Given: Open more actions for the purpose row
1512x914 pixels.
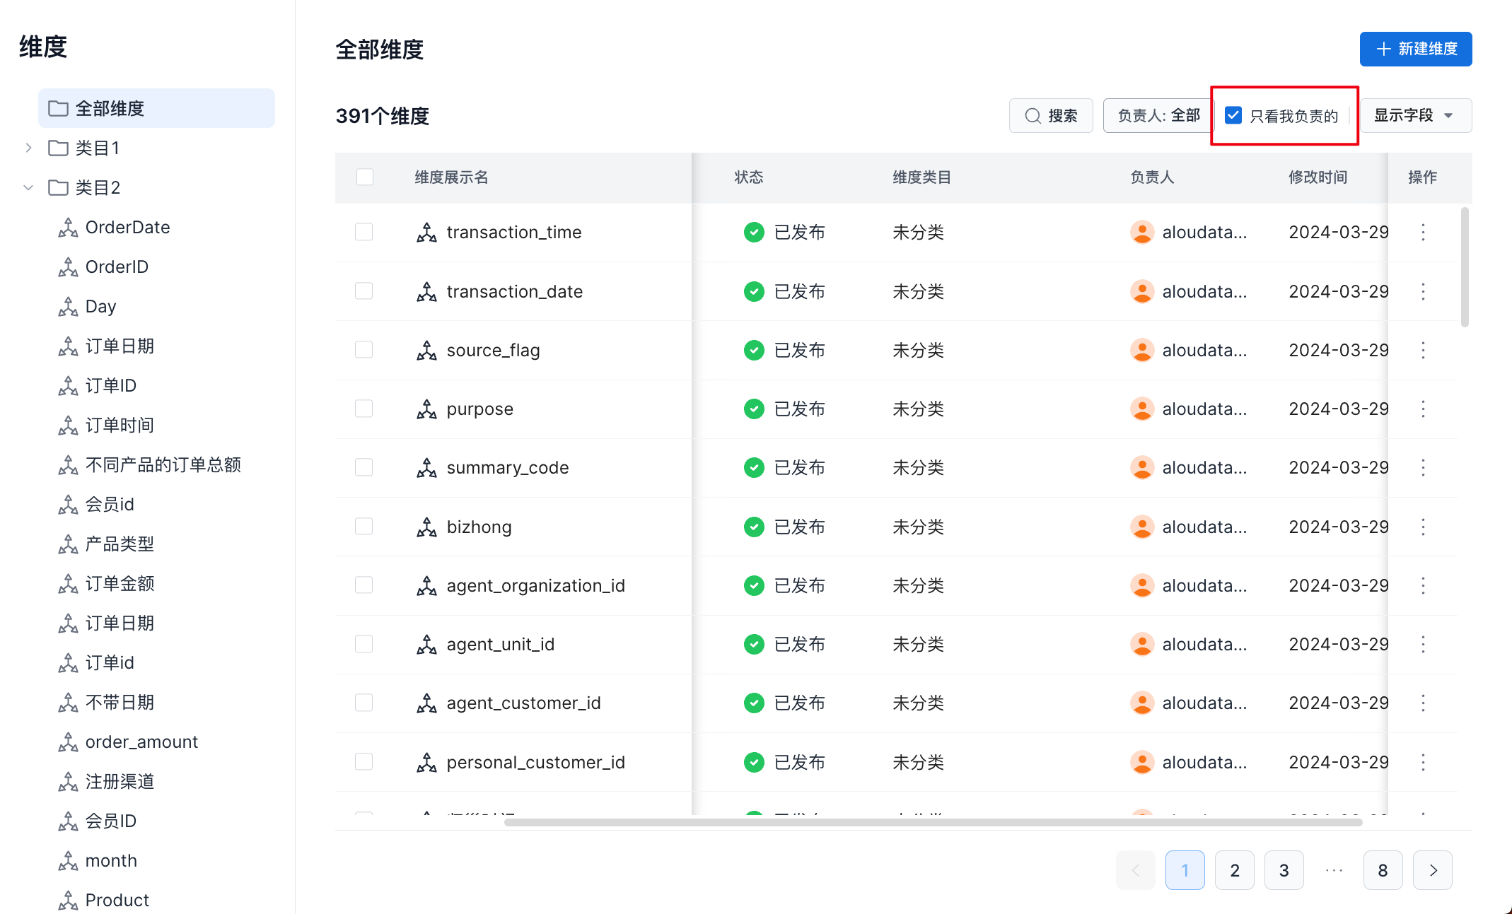Looking at the screenshot, I should (x=1423, y=409).
